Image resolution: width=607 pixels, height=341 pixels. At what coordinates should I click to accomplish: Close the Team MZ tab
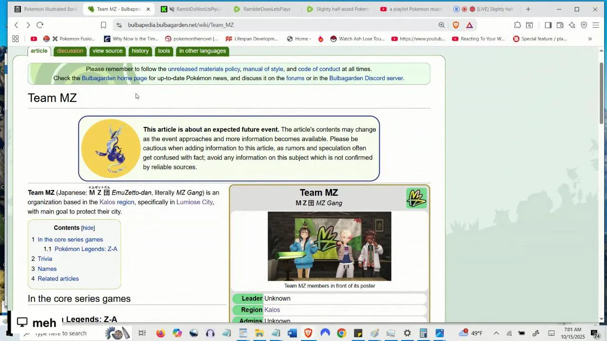click(148, 9)
